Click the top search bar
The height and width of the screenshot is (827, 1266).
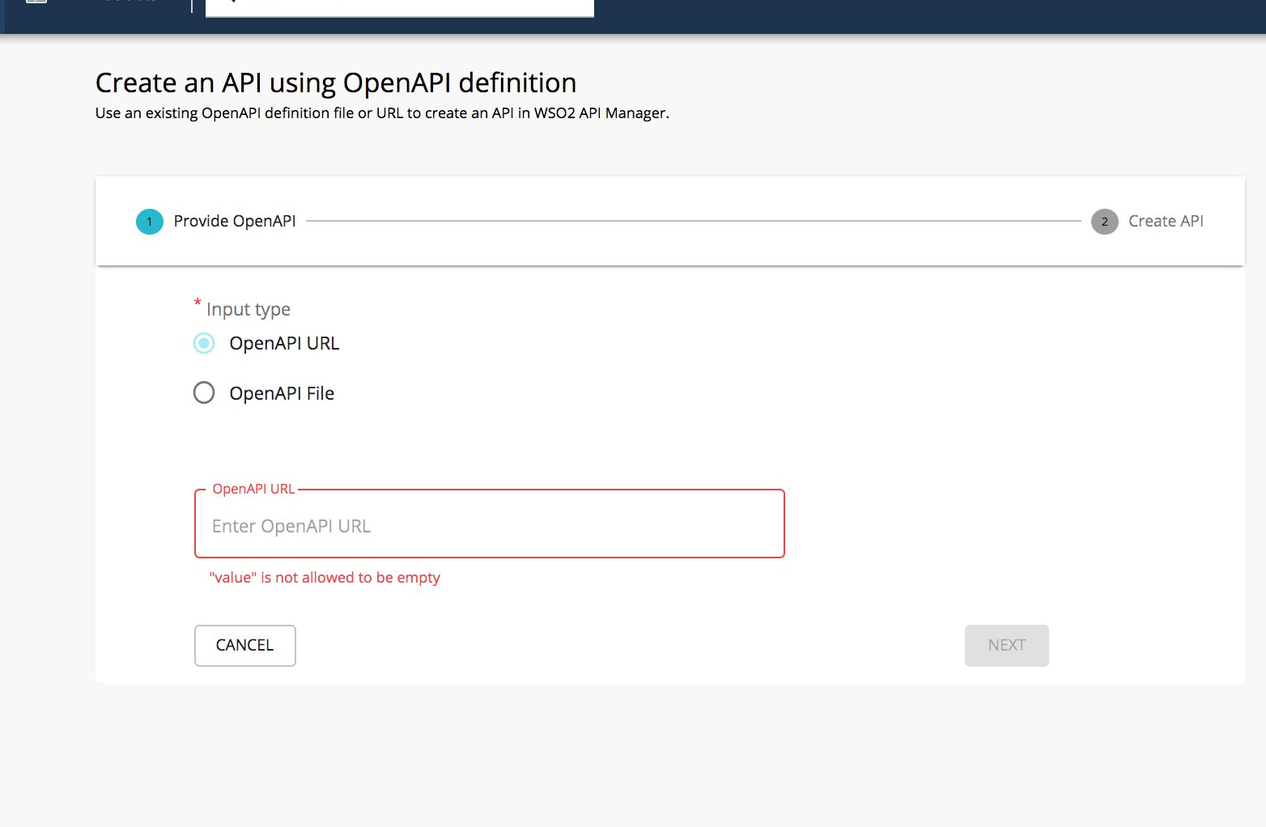[x=400, y=4]
